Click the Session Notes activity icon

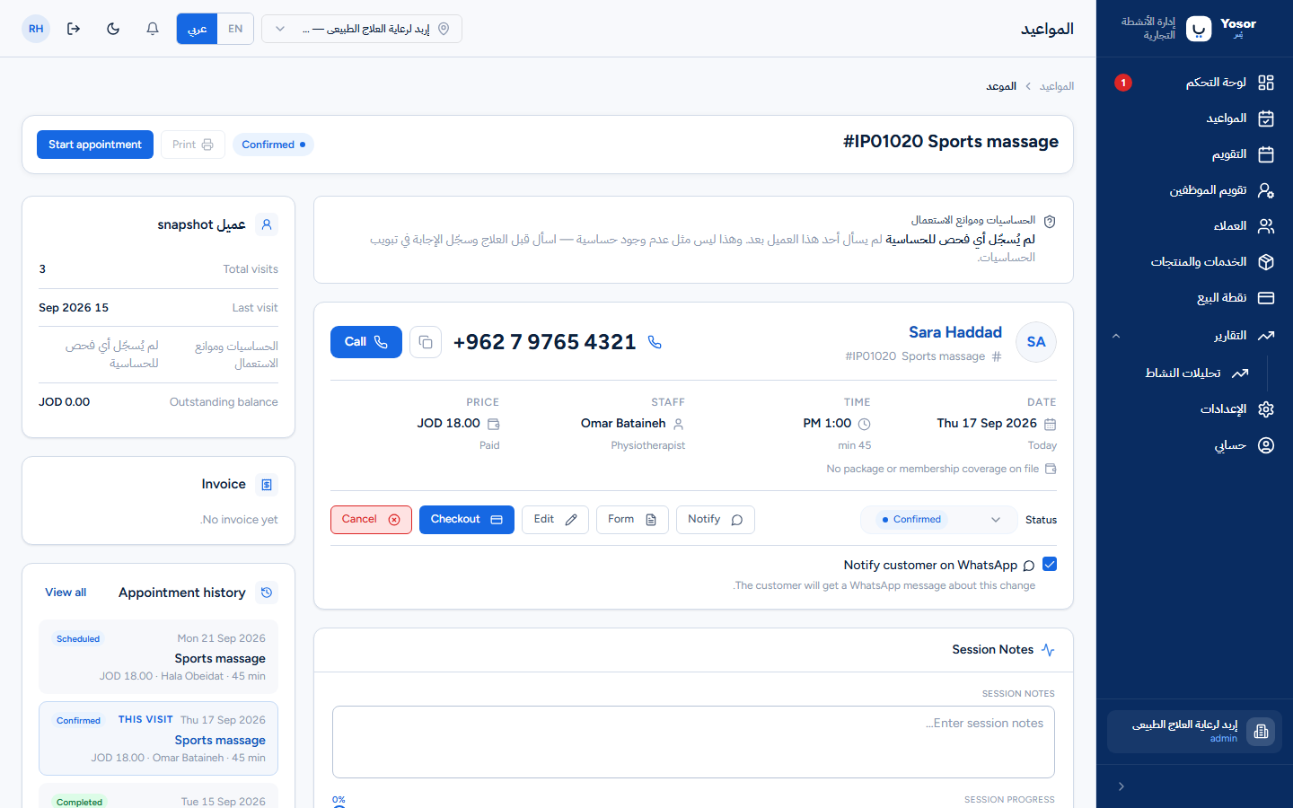coord(1048,650)
